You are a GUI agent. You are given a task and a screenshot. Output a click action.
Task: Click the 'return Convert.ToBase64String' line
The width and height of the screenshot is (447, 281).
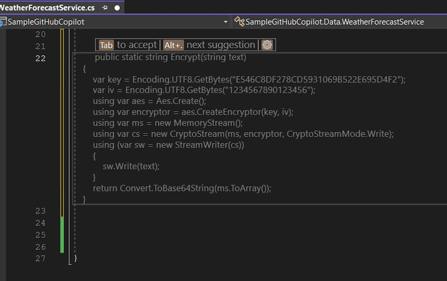(x=182, y=189)
